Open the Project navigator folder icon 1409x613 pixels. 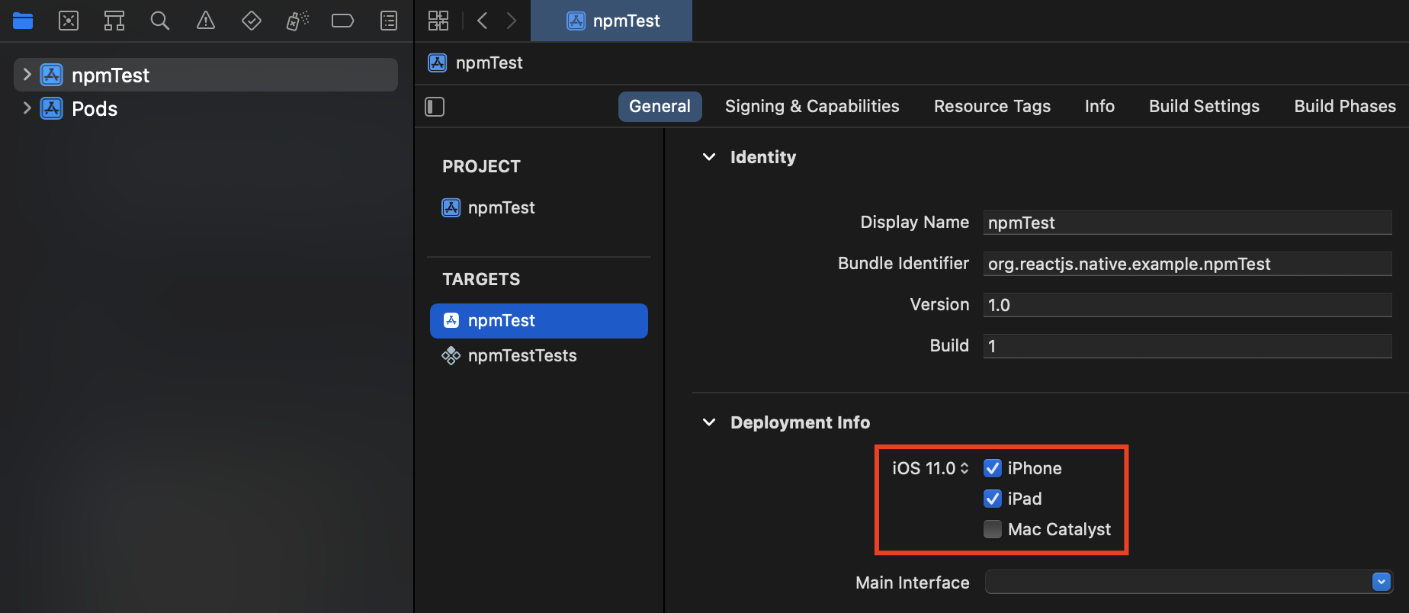[23, 21]
